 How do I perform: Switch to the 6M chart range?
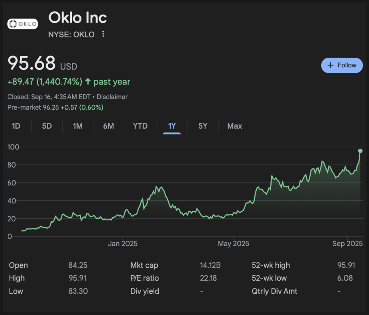point(108,126)
